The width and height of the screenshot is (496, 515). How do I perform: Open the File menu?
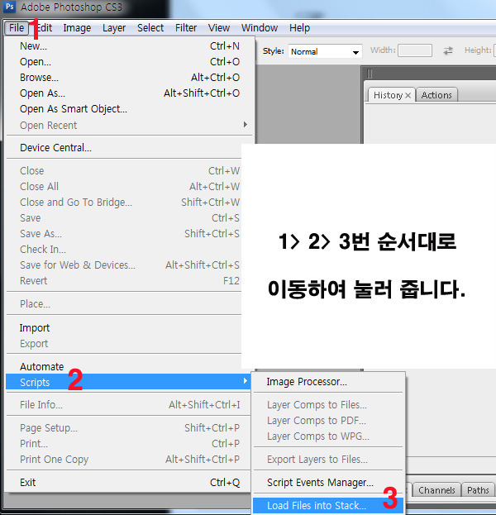[x=17, y=28]
